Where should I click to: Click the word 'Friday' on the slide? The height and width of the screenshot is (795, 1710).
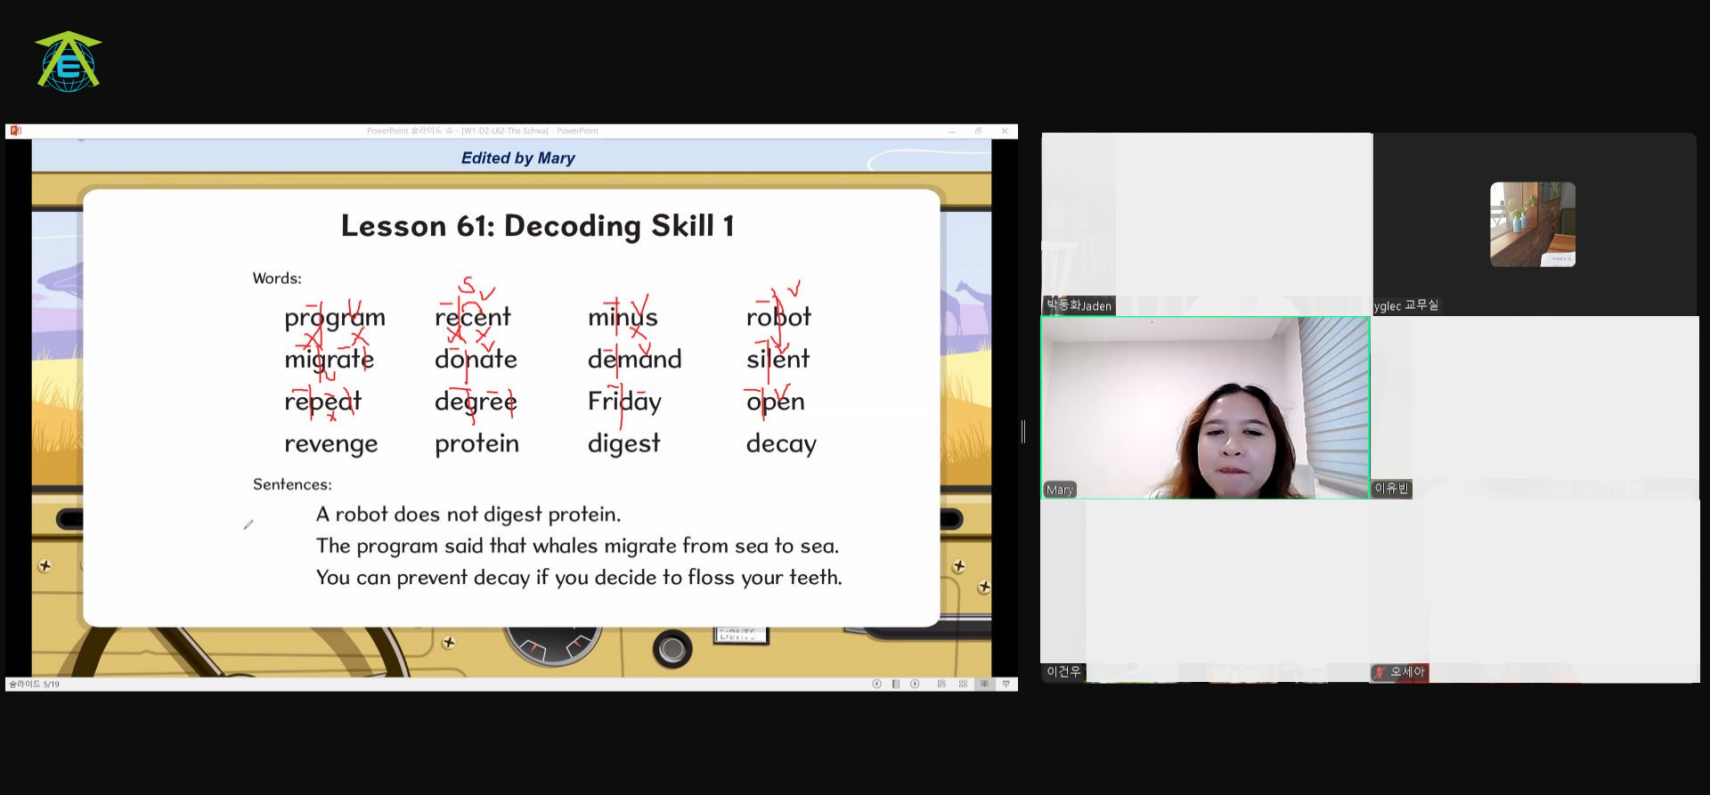[x=624, y=402]
